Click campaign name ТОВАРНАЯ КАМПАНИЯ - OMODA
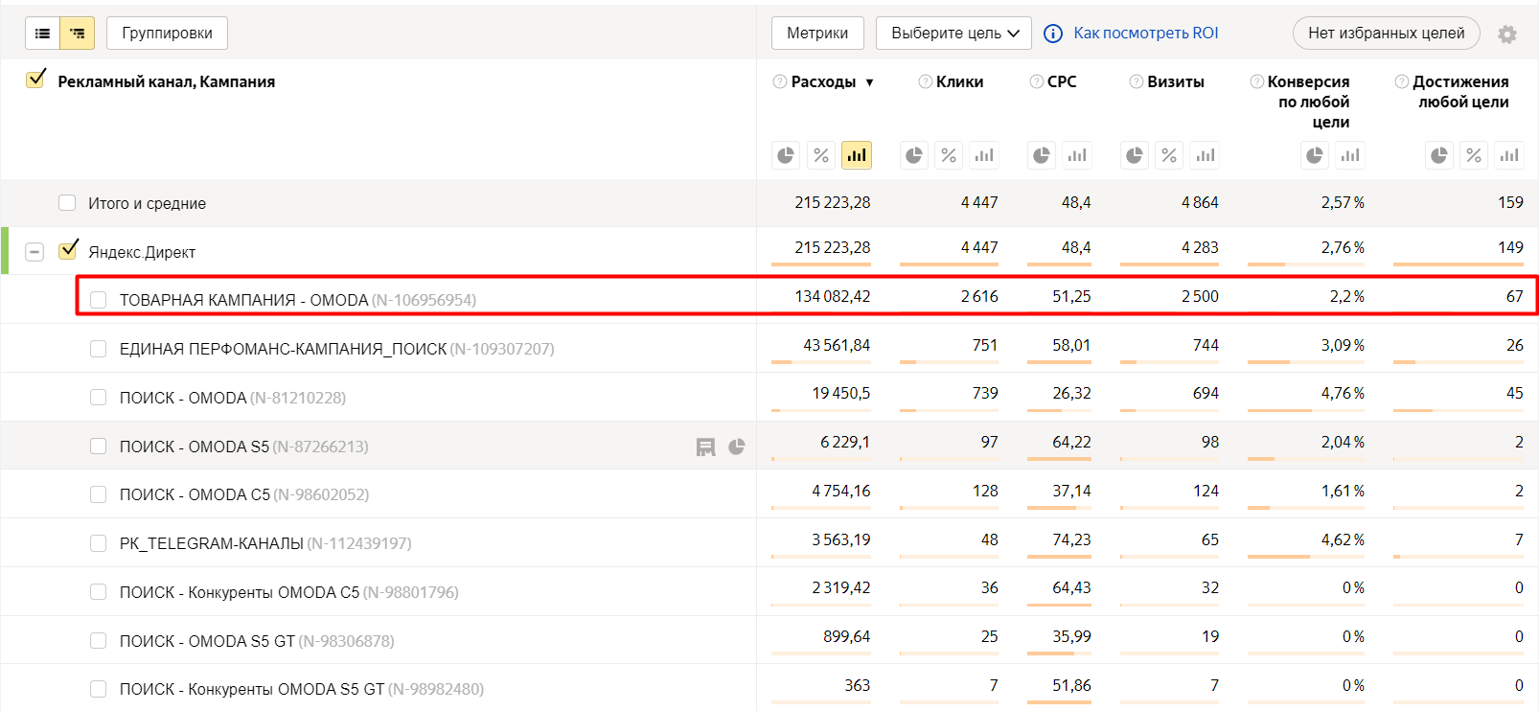 243,300
